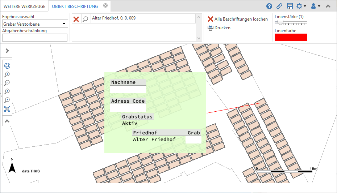
Task: Go to next map view
Action: pos(7,100)
